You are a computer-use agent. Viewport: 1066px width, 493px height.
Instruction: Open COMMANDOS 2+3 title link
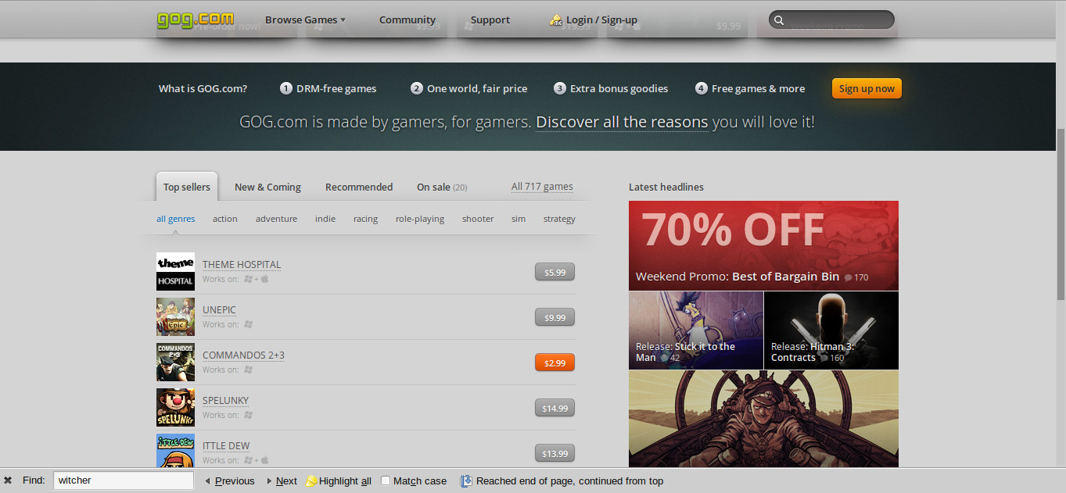pyautogui.click(x=243, y=355)
